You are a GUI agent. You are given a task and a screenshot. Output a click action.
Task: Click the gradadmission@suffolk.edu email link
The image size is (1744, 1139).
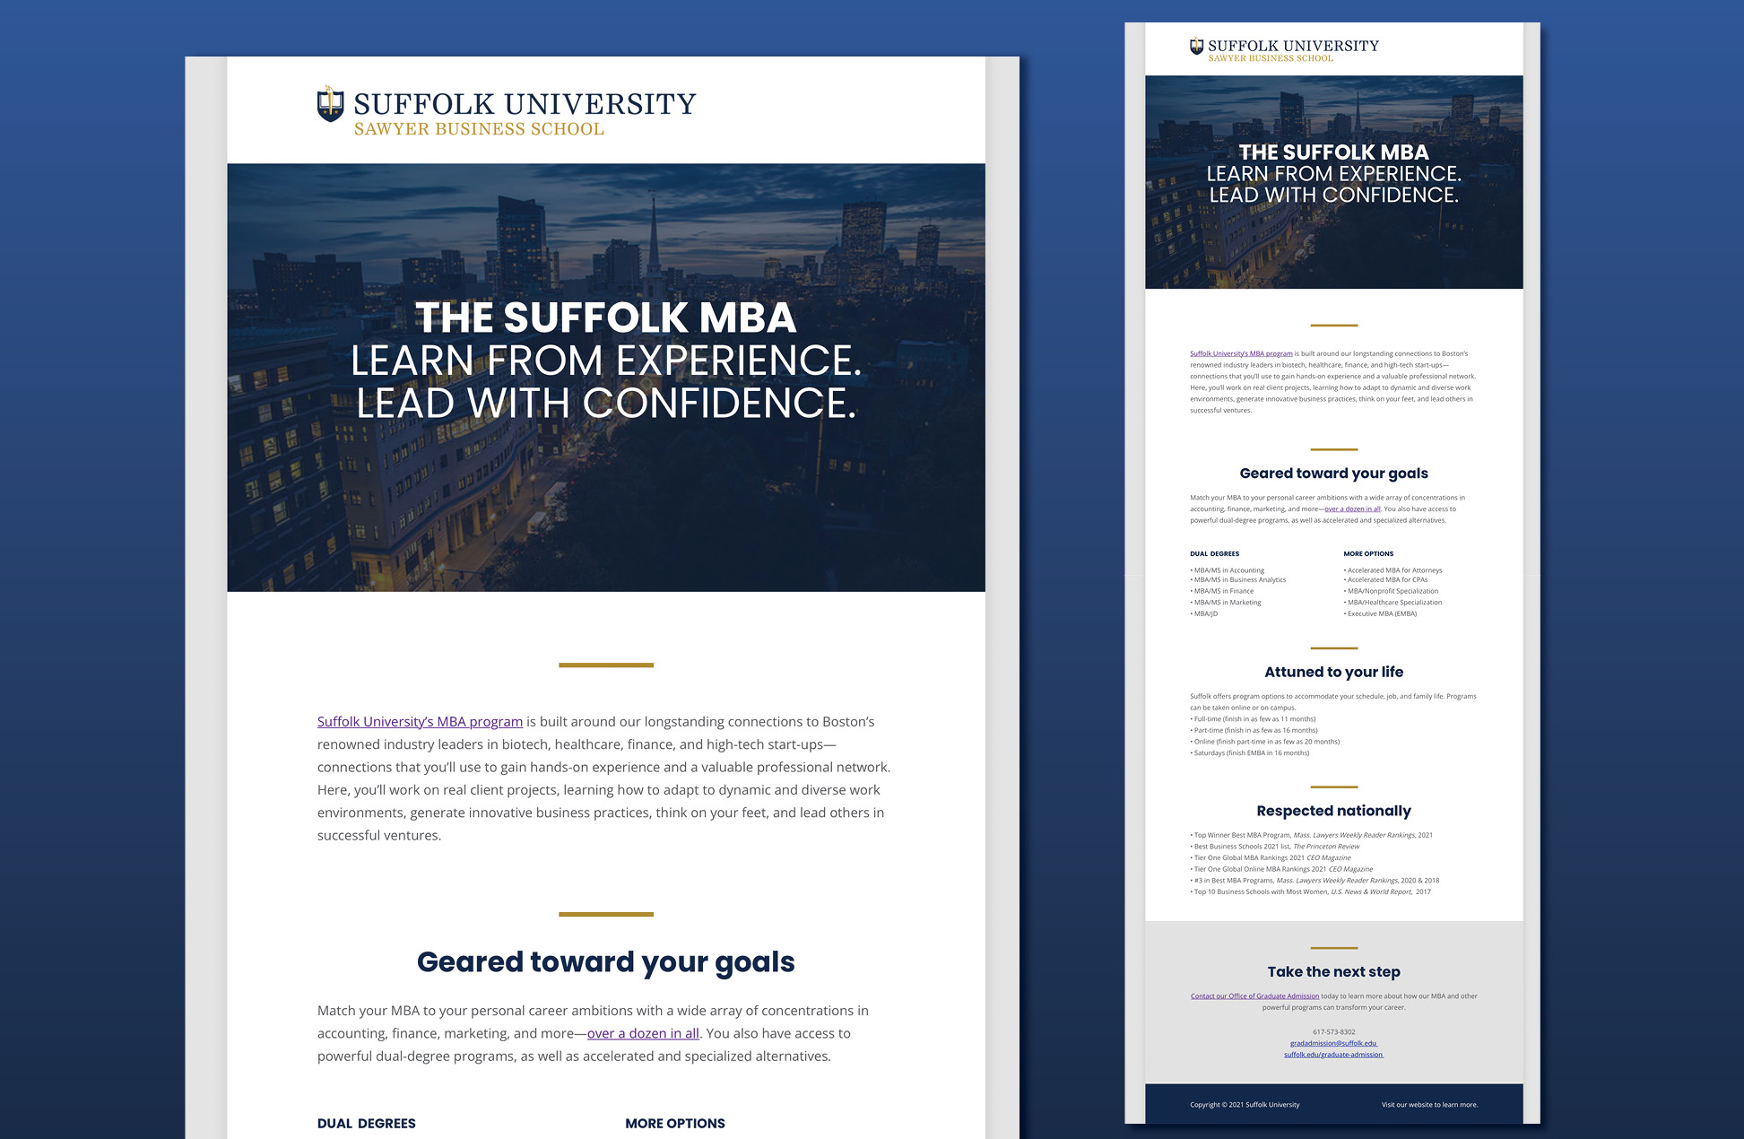1333,1043
